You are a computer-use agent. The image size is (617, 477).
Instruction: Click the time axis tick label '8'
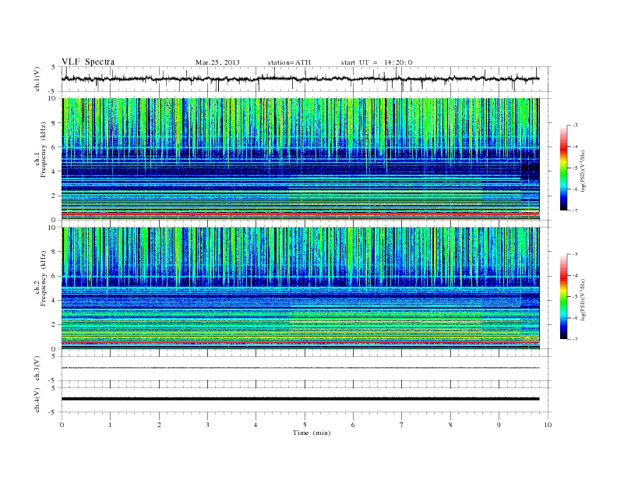point(450,425)
